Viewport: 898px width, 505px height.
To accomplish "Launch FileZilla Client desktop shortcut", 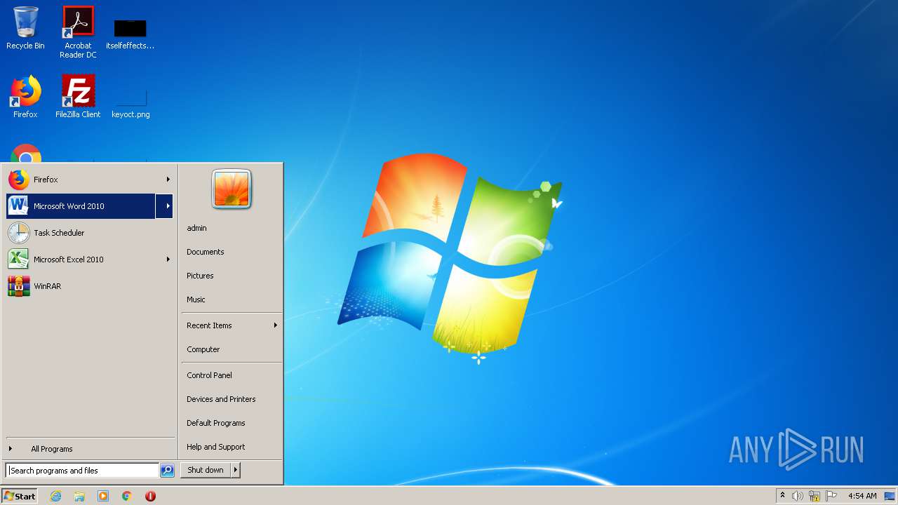I will (78, 97).
